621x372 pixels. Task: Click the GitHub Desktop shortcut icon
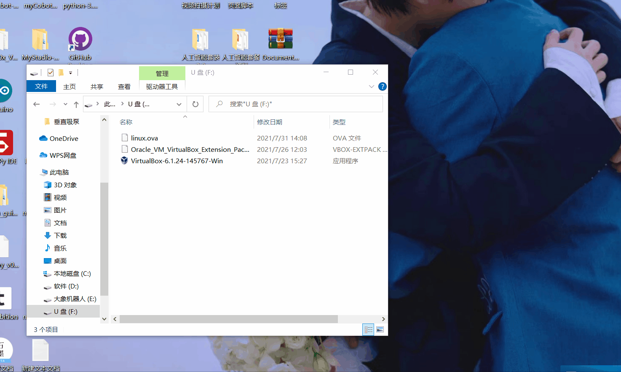(80, 40)
